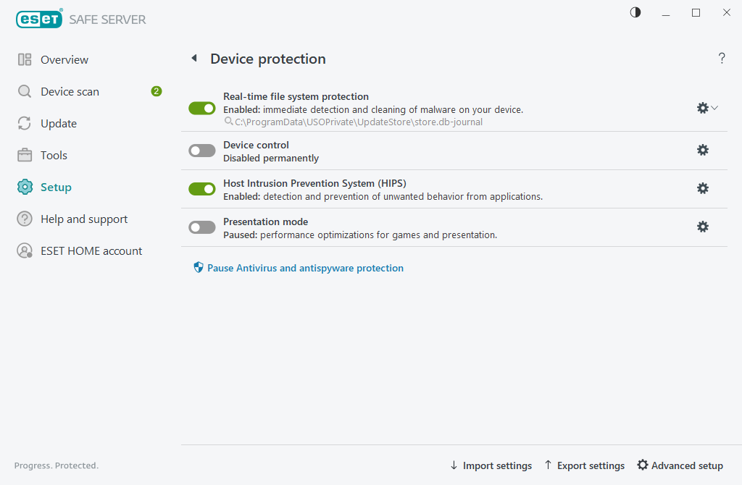Image resolution: width=742 pixels, height=485 pixels.
Task: Toggle the contrast theme icon
Action: pyautogui.click(x=635, y=12)
